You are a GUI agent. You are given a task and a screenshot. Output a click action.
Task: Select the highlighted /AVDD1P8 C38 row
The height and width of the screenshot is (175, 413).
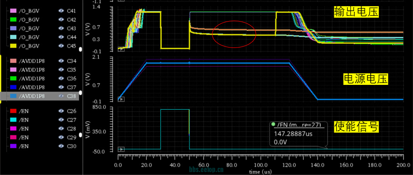[x=39, y=96]
